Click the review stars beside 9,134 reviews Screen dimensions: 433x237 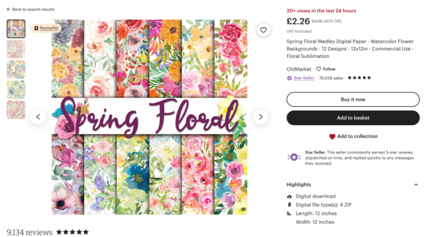[x=72, y=232]
